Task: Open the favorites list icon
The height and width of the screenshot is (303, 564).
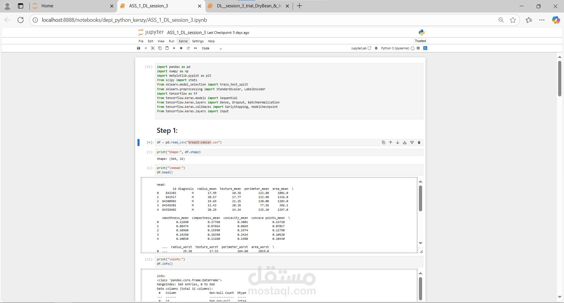Action: pyautogui.click(x=529, y=20)
